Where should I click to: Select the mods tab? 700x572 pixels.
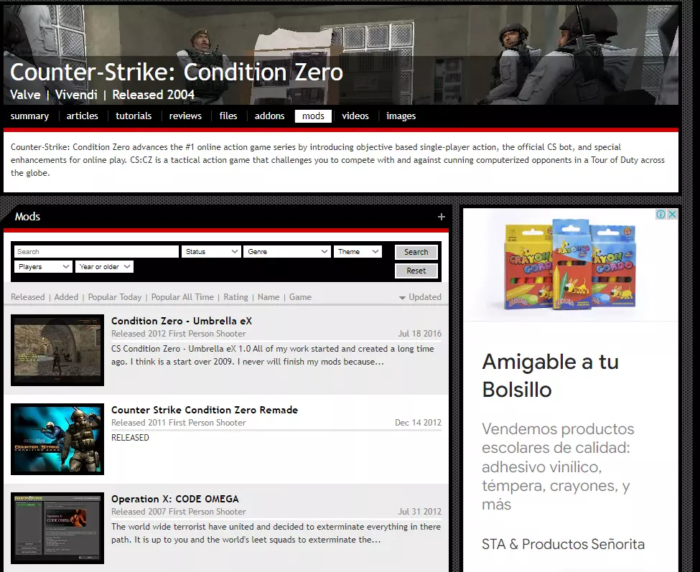313,116
